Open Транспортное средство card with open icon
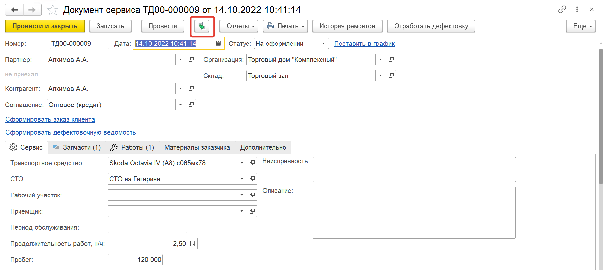 click(252, 163)
